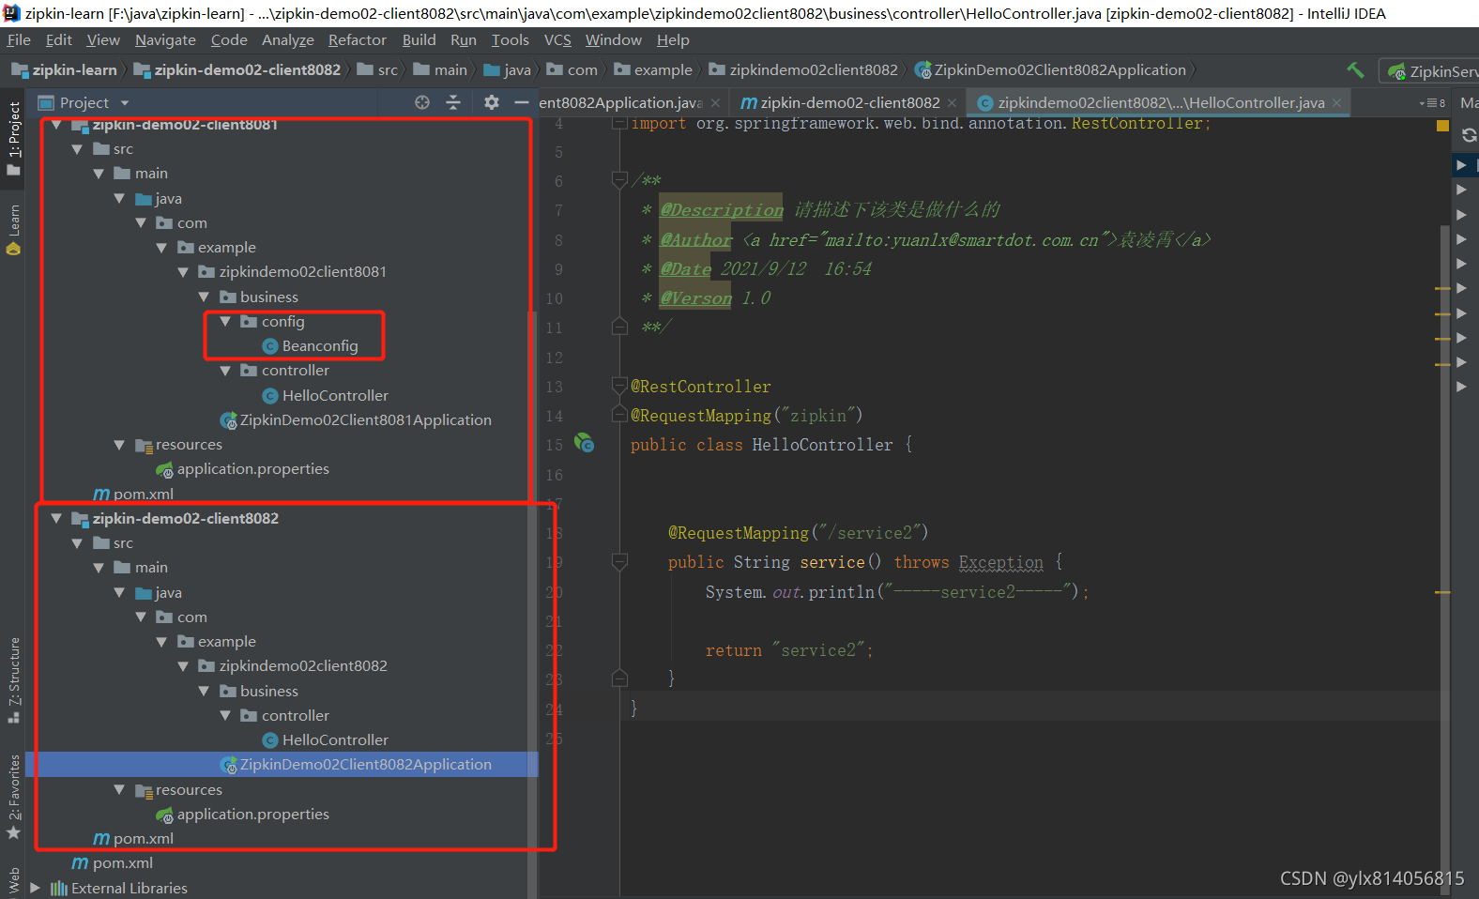Click the Maven reimport refresh icon

click(x=1470, y=135)
